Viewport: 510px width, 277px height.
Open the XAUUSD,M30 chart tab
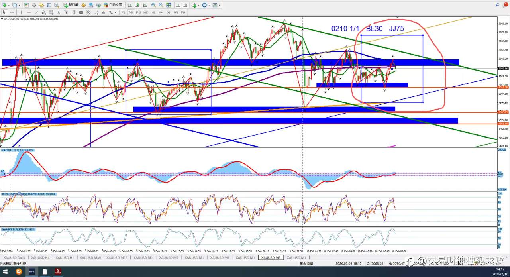tap(90, 257)
